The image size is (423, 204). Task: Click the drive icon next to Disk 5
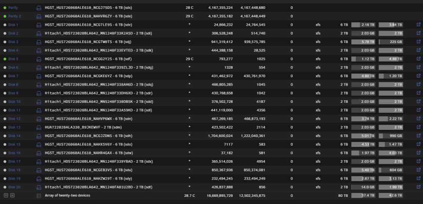tap(39, 59)
